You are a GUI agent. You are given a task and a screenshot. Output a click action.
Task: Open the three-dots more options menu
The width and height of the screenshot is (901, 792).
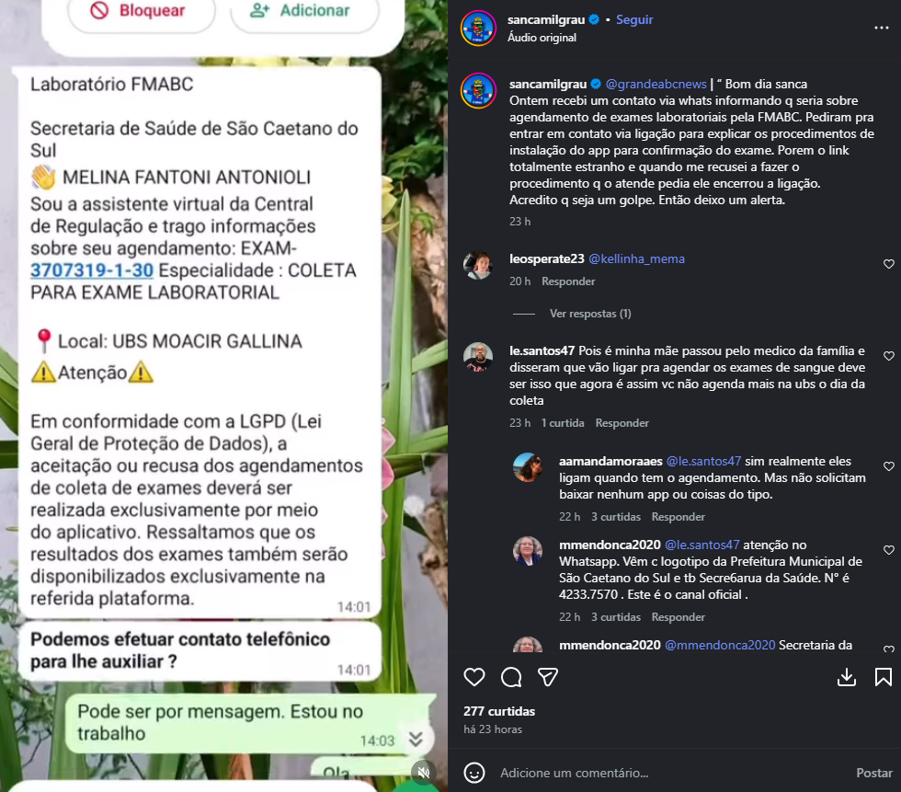coord(881,28)
